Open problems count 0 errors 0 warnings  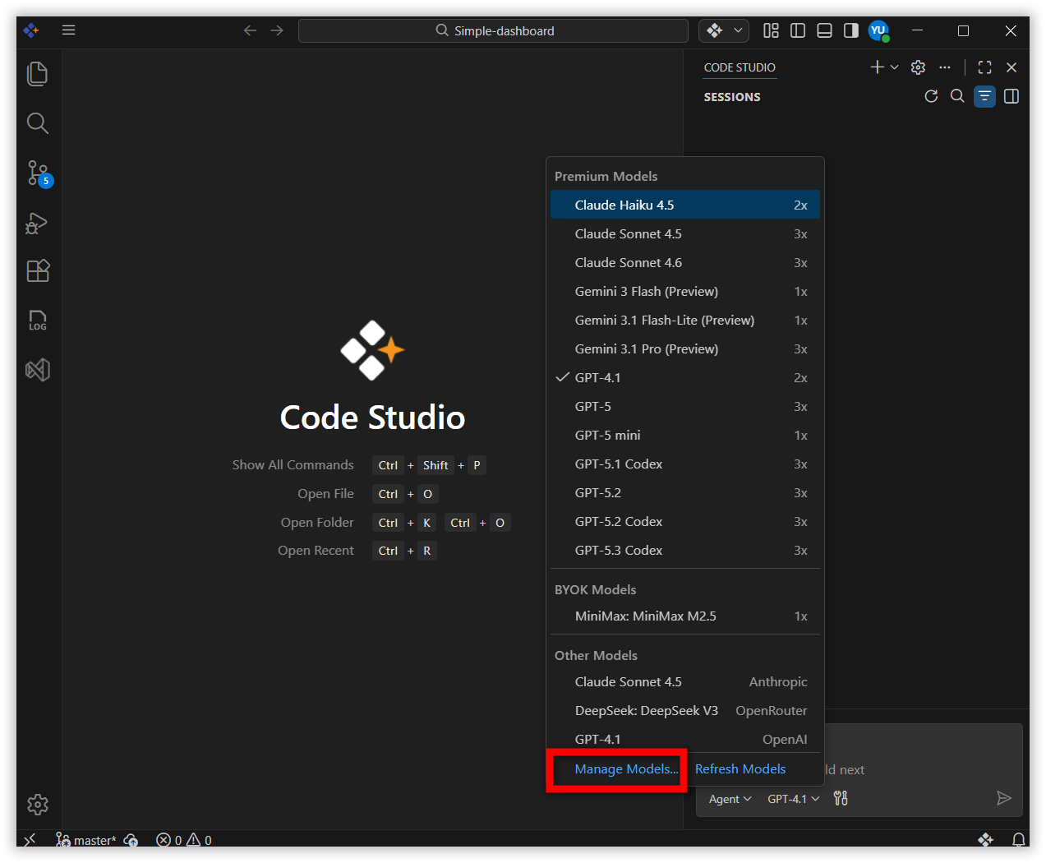tap(184, 840)
